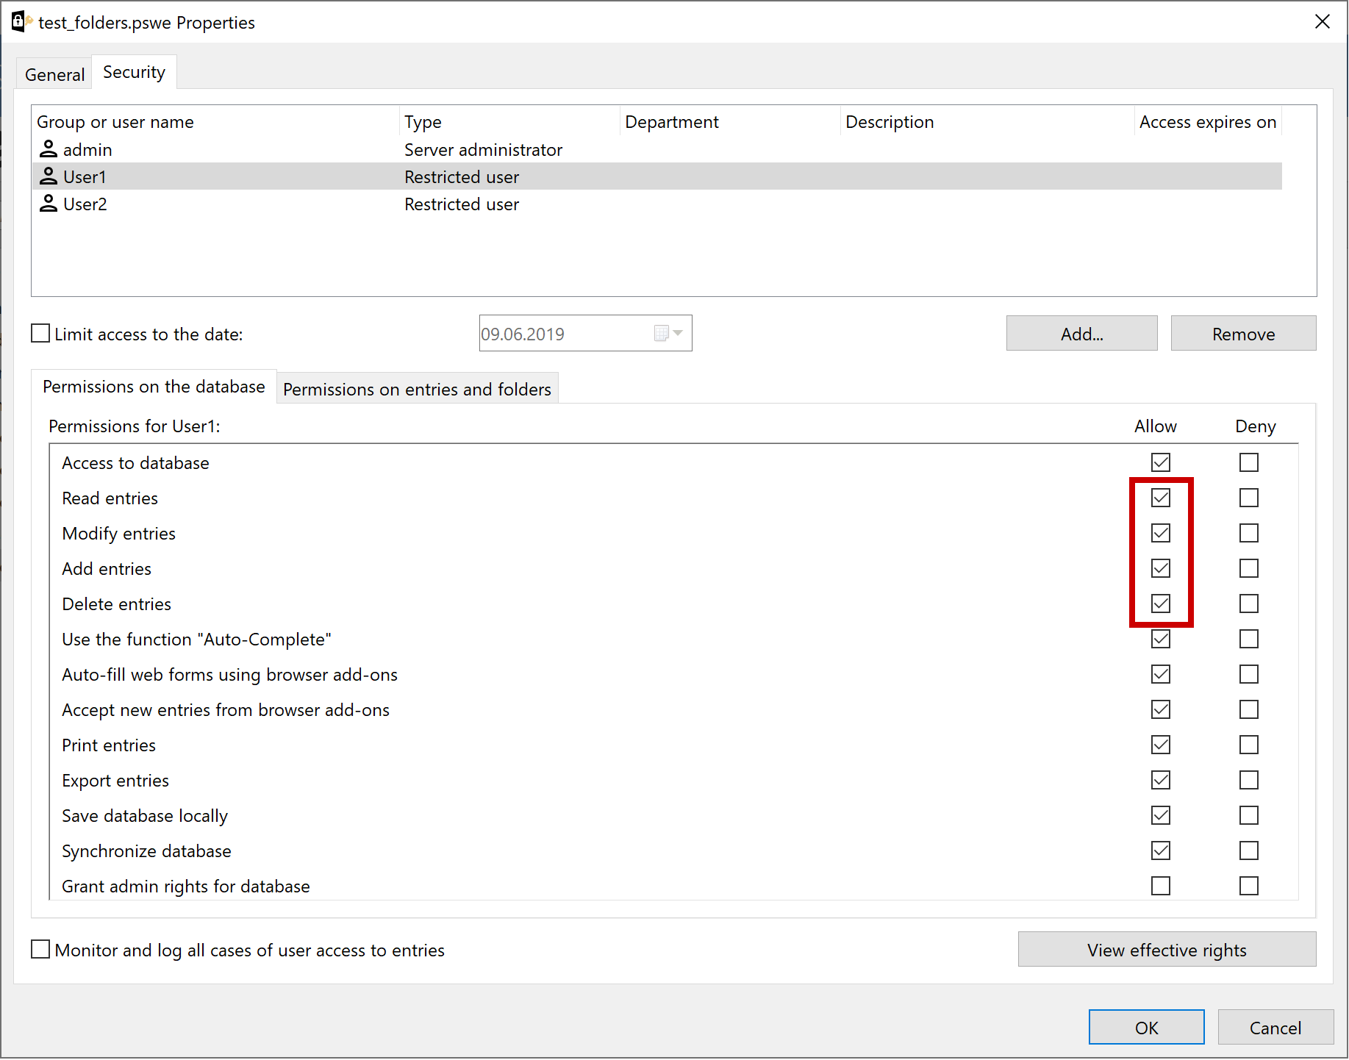Check Deny for Auto-fill web forms
This screenshot has width=1349, height=1060.
1249,674
